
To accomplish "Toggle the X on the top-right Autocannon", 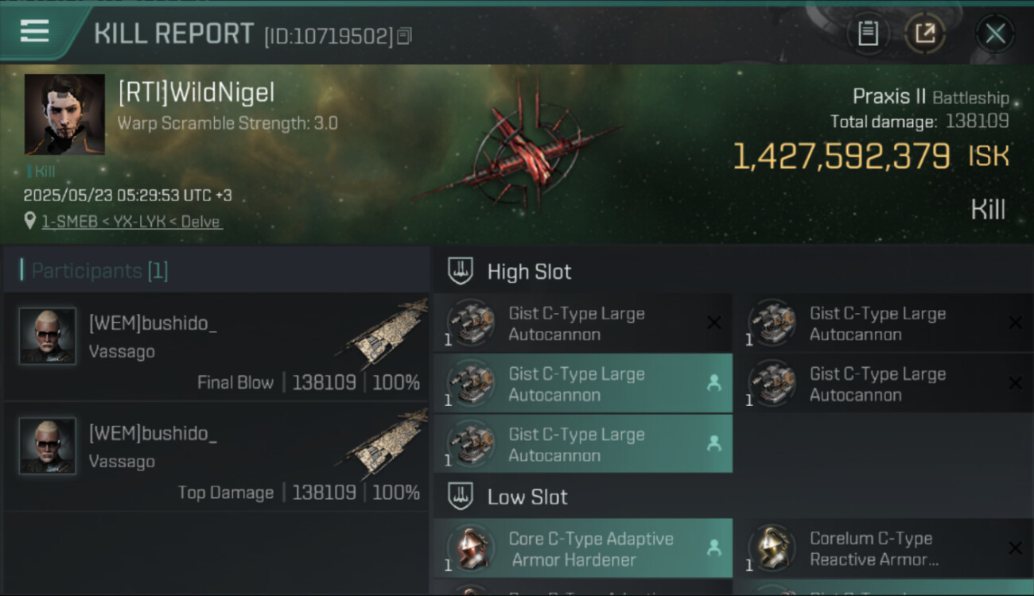I will (x=1015, y=323).
